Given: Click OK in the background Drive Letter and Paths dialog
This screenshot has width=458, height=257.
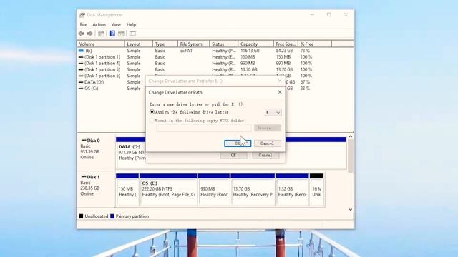Looking at the screenshot, I should tap(233, 156).
